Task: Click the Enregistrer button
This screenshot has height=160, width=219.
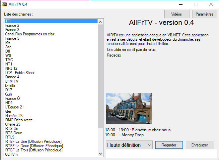Action: (200, 145)
